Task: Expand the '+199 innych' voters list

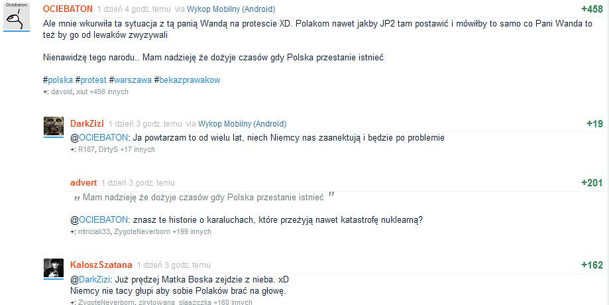Action: (192, 232)
